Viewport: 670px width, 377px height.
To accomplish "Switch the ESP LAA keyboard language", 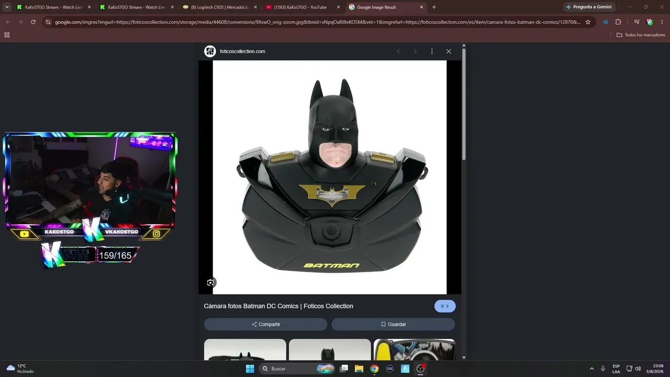I will [616, 369].
